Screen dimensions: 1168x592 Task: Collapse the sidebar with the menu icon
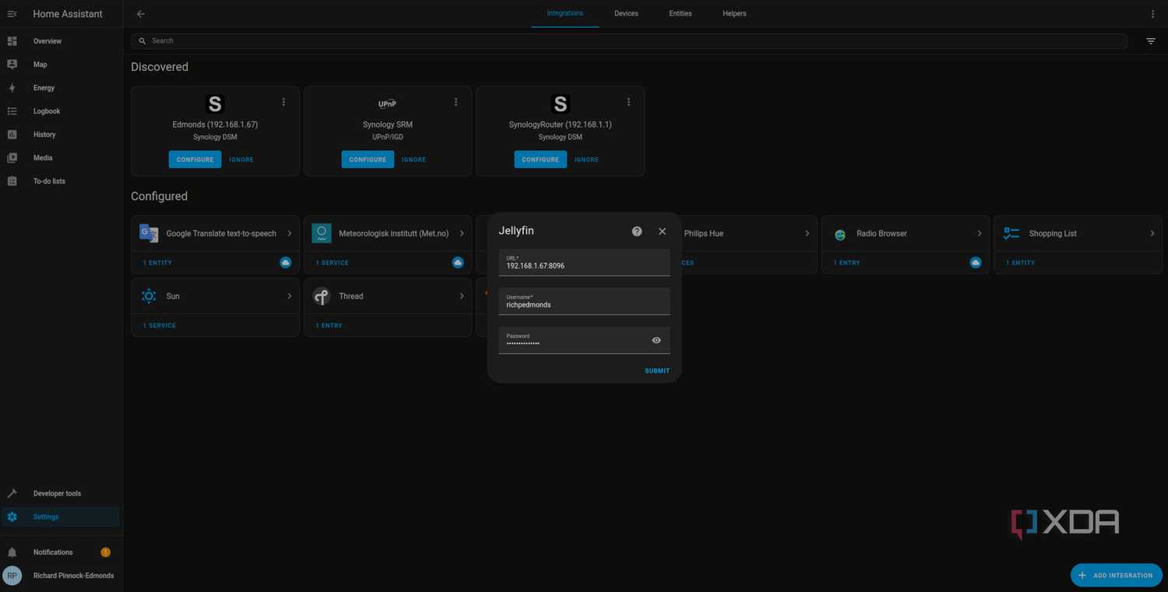click(x=12, y=14)
